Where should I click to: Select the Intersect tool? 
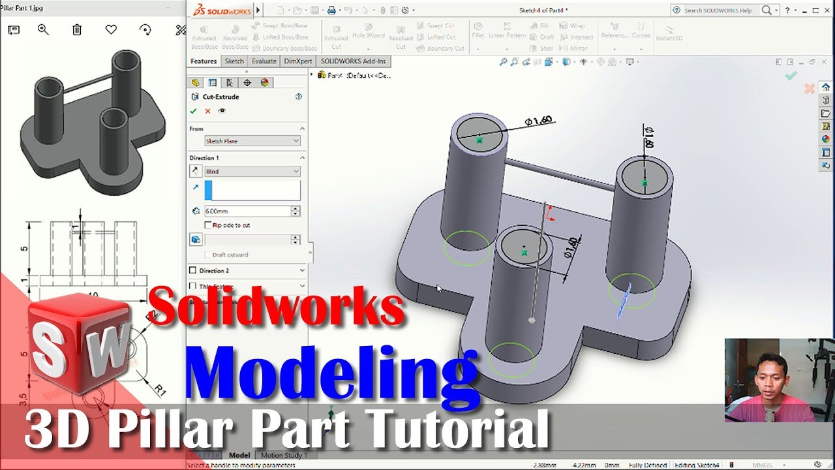(x=577, y=37)
